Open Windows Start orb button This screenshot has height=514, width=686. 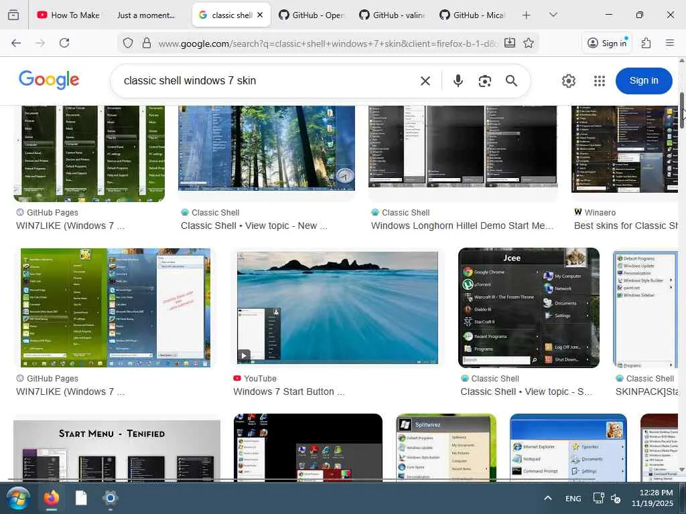tap(18, 498)
